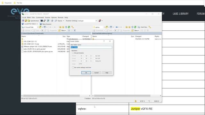Click the New button in local panel
Viewport: 205px width, 115px height.
(x=62, y=30)
